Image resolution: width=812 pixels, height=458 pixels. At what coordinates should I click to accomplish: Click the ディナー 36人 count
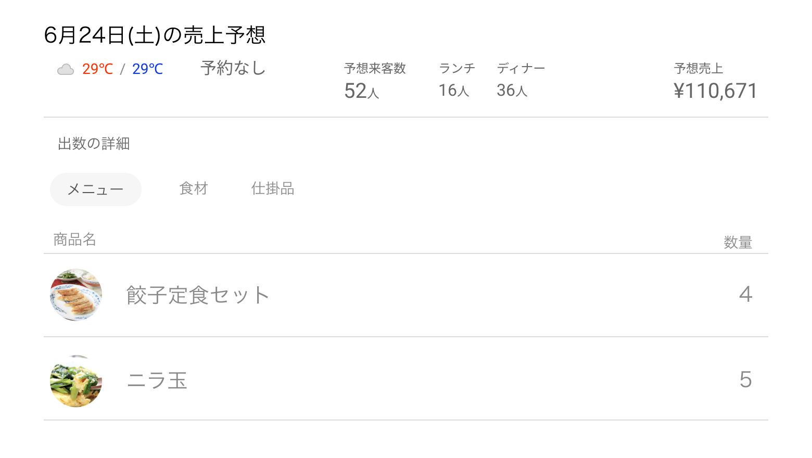(512, 91)
